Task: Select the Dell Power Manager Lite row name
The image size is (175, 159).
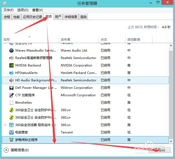Action: pos(36,88)
